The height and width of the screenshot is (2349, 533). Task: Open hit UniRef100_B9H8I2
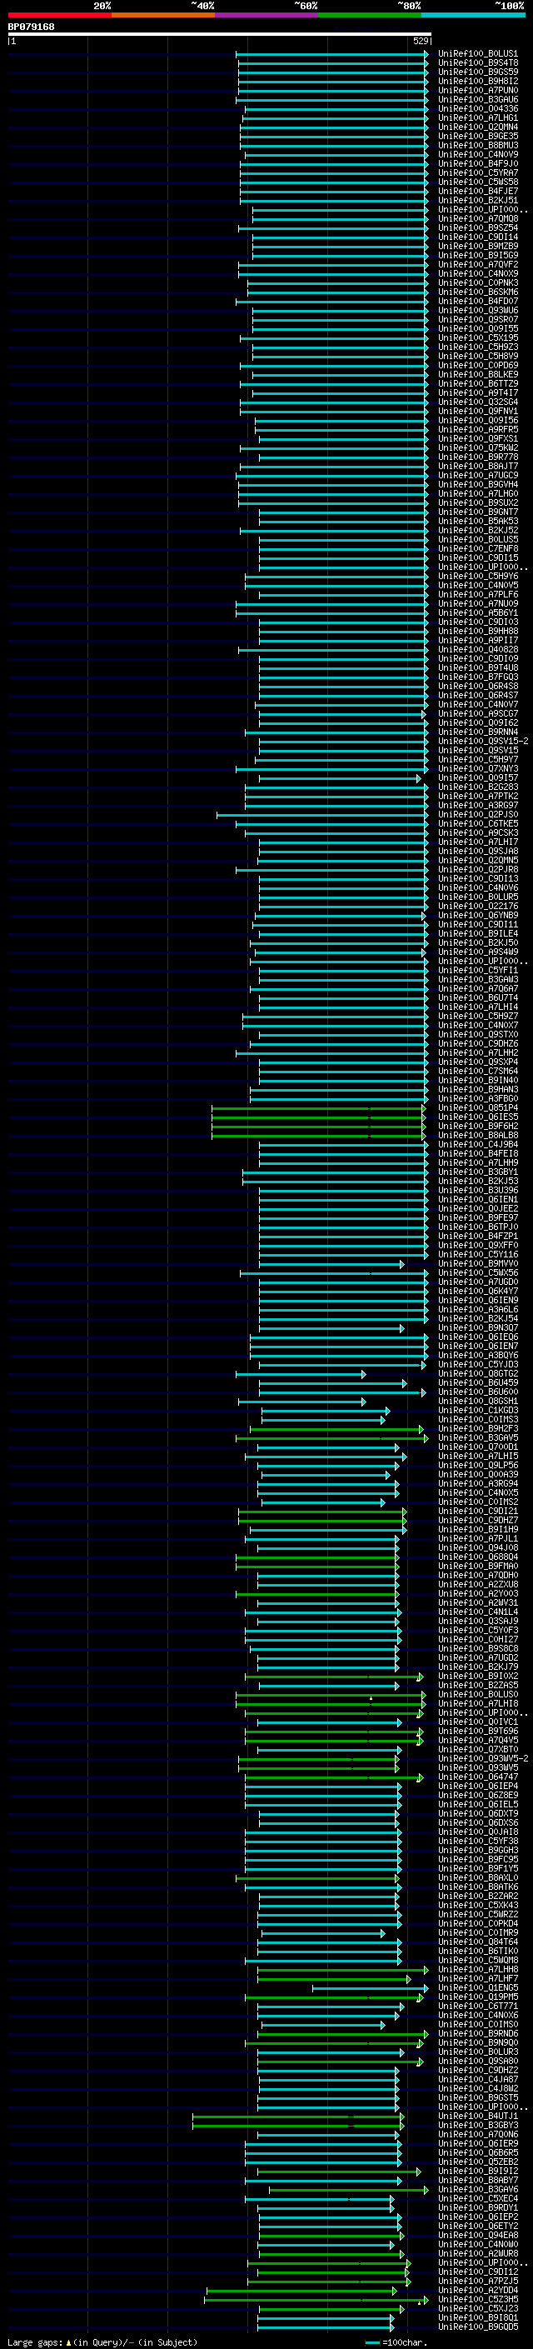(x=477, y=81)
